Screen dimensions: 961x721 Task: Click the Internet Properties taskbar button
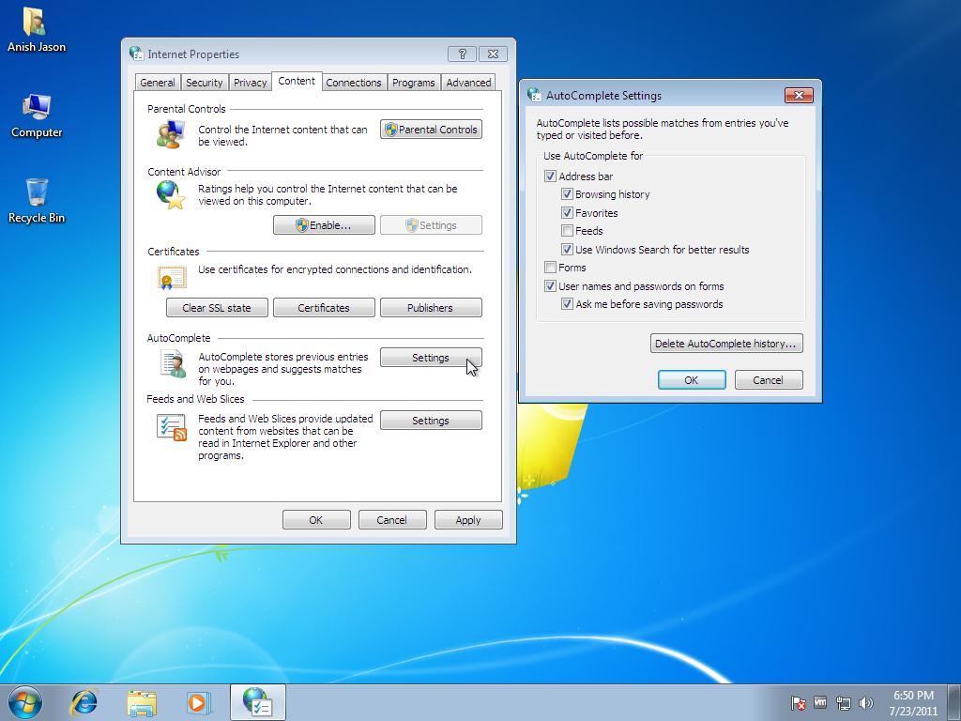pos(257,702)
